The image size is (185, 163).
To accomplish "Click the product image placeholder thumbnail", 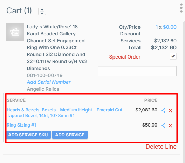I will click(x=15, y=32).
